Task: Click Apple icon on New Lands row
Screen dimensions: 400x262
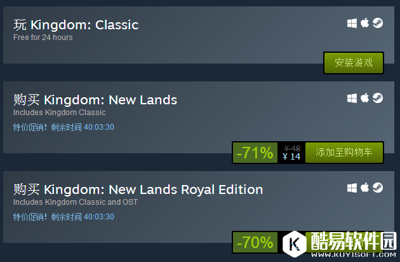Action: pyautogui.click(x=365, y=99)
